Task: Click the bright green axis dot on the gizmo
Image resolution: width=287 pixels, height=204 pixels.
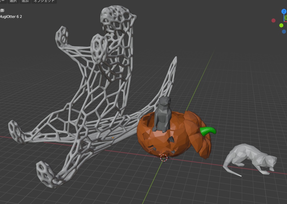Action: 281,26
